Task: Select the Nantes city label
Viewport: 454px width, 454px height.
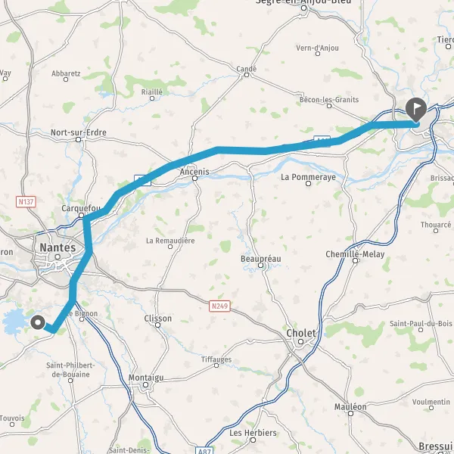Action: click(58, 247)
